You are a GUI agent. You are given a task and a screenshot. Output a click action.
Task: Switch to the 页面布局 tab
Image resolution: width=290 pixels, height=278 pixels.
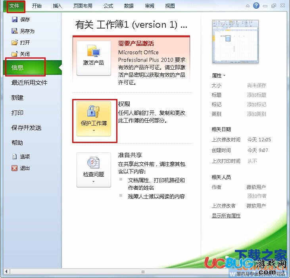coord(83,6)
